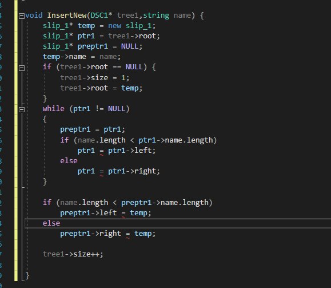
Task: Click 'preptr1->name.length' in the final if
Action: click(x=165, y=203)
